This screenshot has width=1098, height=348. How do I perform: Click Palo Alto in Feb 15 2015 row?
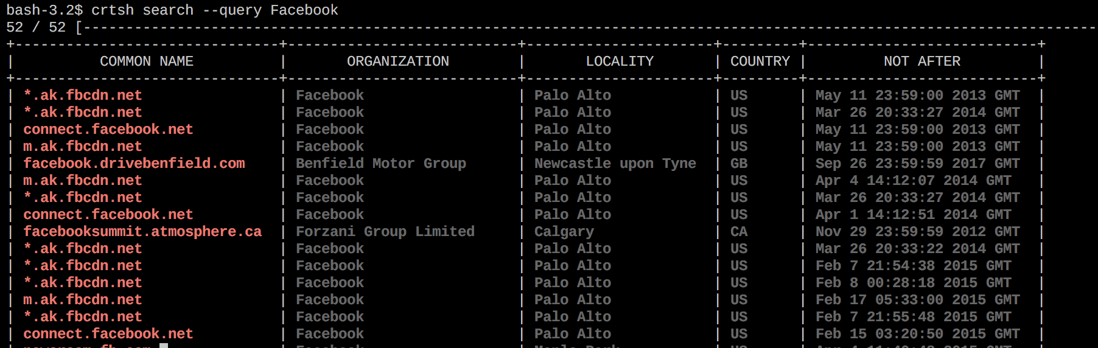click(x=573, y=334)
